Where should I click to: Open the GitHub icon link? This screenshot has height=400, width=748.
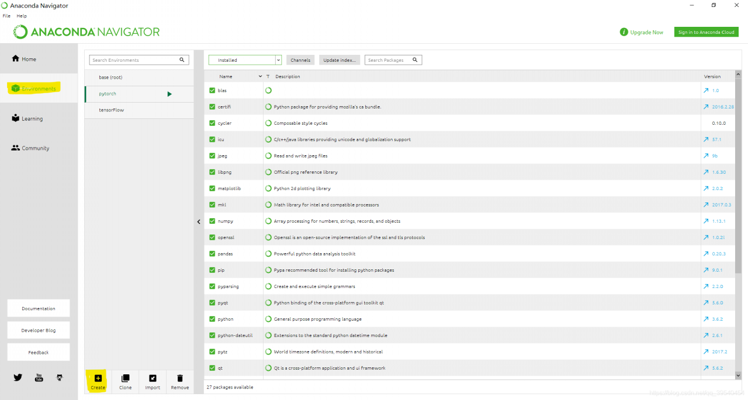pos(60,377)
